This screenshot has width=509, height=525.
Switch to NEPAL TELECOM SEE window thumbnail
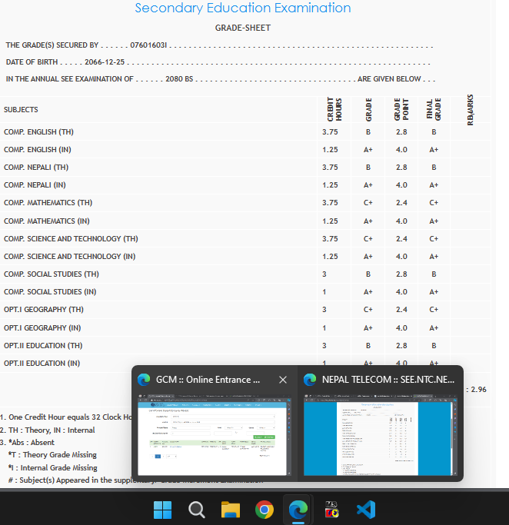coord(380,435)
